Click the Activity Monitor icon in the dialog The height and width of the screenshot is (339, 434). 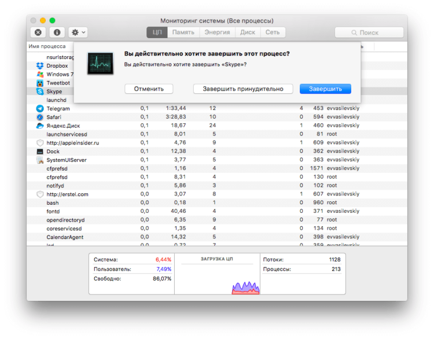[100, 64]
